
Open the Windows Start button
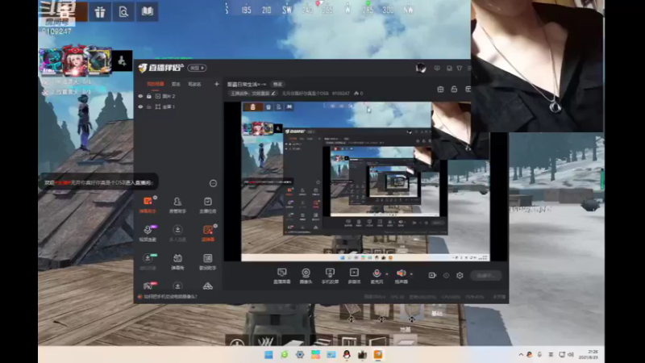(268, 354)
